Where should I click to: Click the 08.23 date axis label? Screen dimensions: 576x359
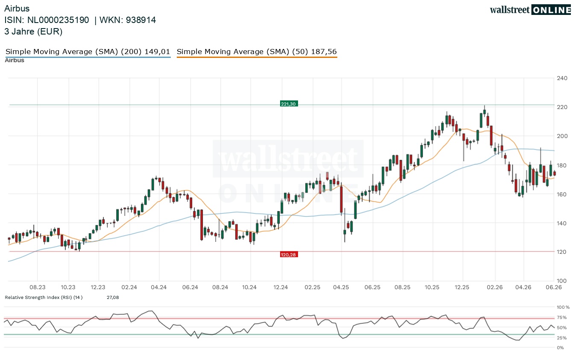(38, 287)
